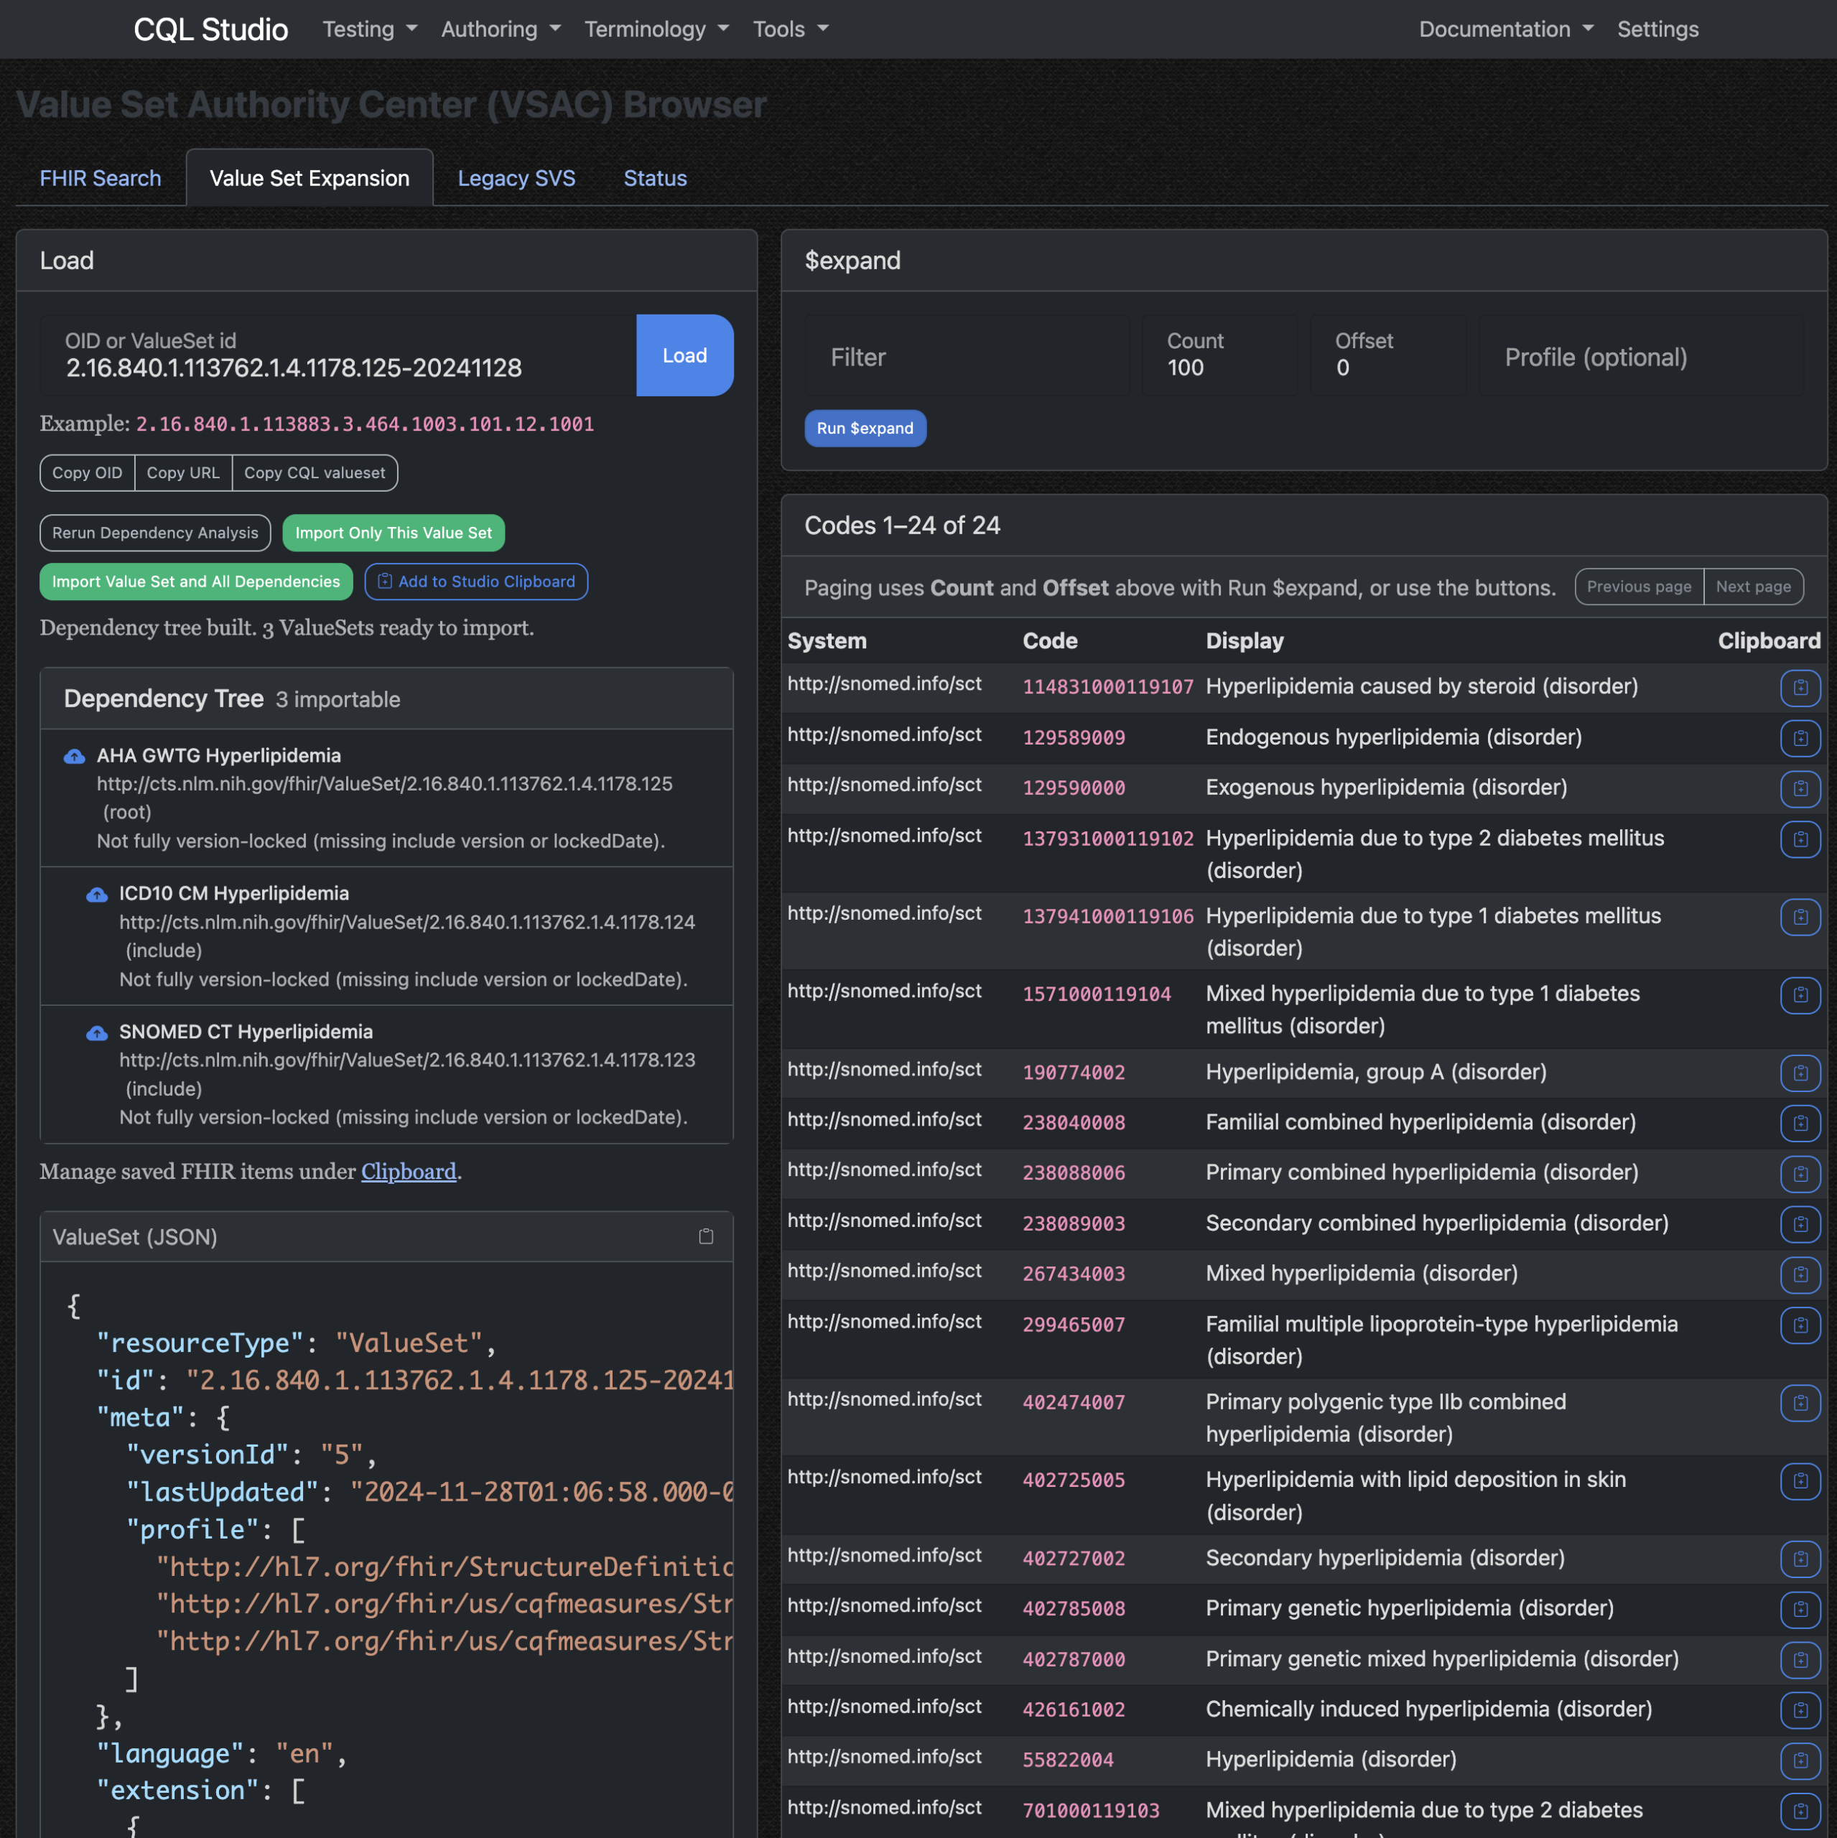This screenshot has height=1838, width=1837.
Task: Click clipboard icon for code 1571000119104
Action: tap(1800, 995)
